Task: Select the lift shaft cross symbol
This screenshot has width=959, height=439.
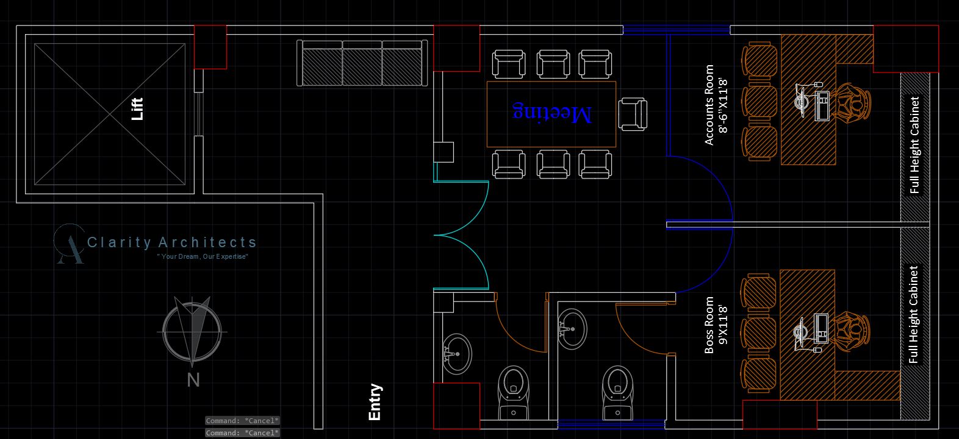Action: tap(109, 114)
